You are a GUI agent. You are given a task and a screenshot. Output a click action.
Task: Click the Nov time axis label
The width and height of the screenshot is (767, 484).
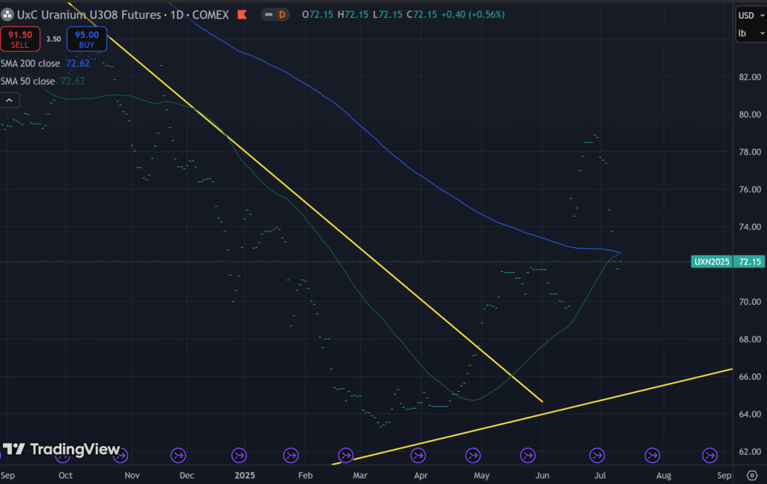(x=132, y=475)
